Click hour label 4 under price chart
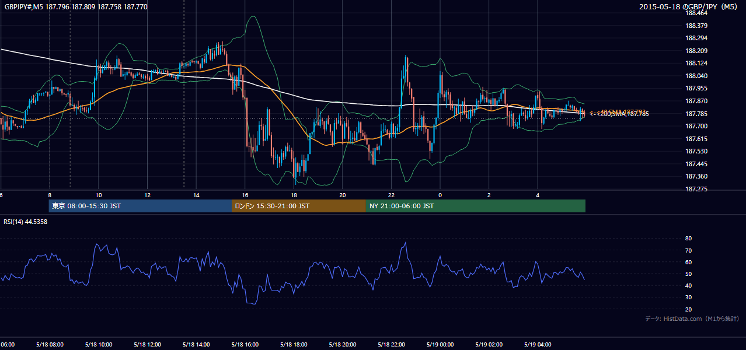Viewport: 746px width, 350px height. coord(538,195)
